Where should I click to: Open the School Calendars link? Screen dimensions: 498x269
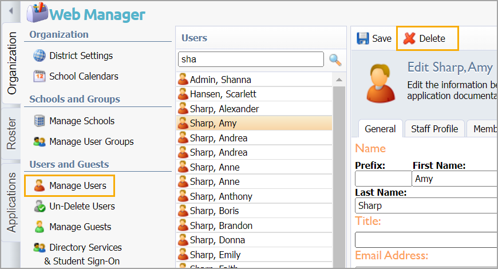pyautogui.click(x=84, y=76)
